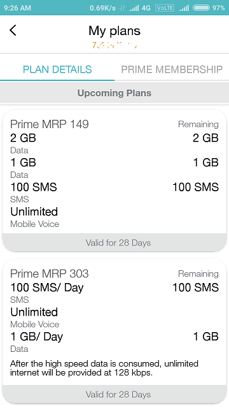229x408 pixels.
Task: Tap the second SIM signal bars icon
Action: coord(184,8)
